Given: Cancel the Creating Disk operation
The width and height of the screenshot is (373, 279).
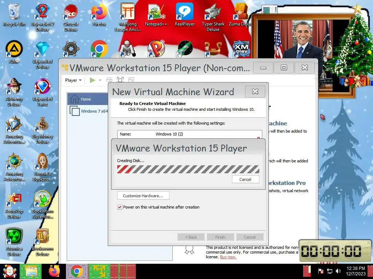Looking at the screenshot, I should (246, 179).
